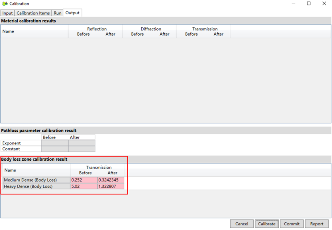Click the Calibration app icon in title bar

tap(5, 3)
